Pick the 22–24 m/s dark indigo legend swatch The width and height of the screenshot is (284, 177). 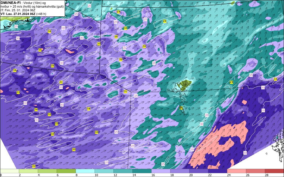point(218,171)
